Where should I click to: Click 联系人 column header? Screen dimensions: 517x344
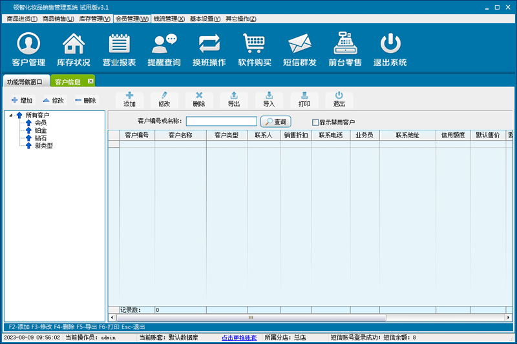click(264, 136)
